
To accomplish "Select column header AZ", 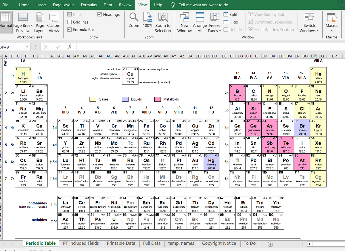I will point(182,56).
